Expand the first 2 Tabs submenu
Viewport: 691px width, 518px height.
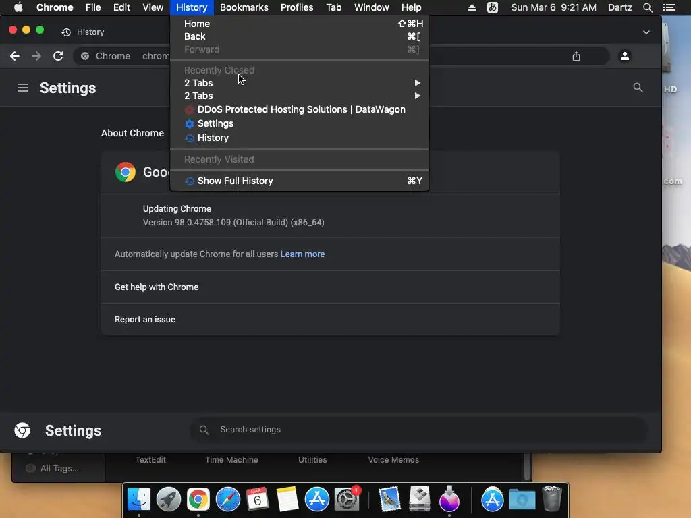pyautogui.click(x=300, y=83)
